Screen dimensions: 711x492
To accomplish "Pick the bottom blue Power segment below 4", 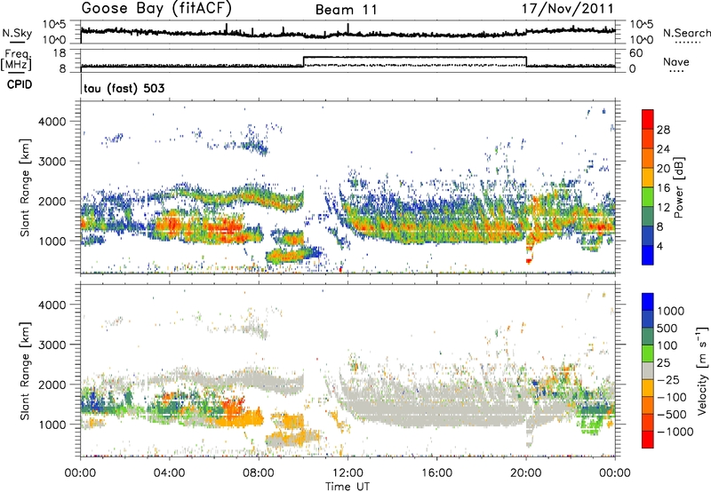I will pos(648,256).
